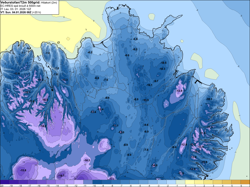Click the orange legend swatch right of 6
Screen dimensions: 250x187
click(x=245, y=182)
